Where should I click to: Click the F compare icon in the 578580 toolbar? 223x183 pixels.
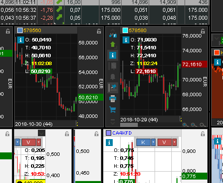(x=113, y=35)
